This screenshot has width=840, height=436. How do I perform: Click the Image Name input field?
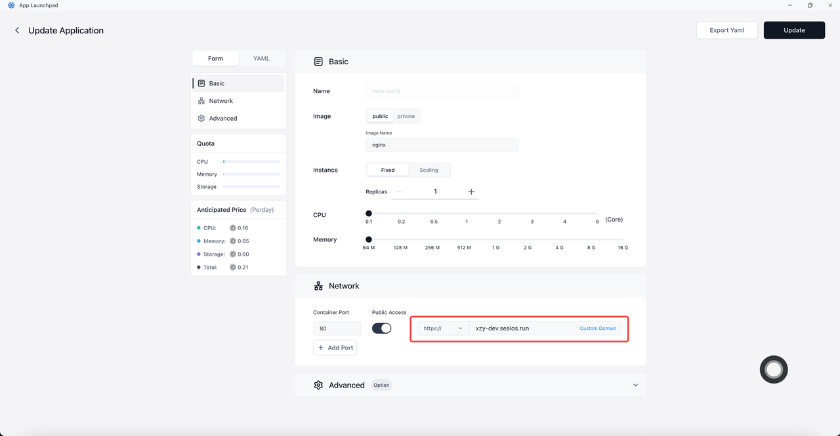point(442,145)
